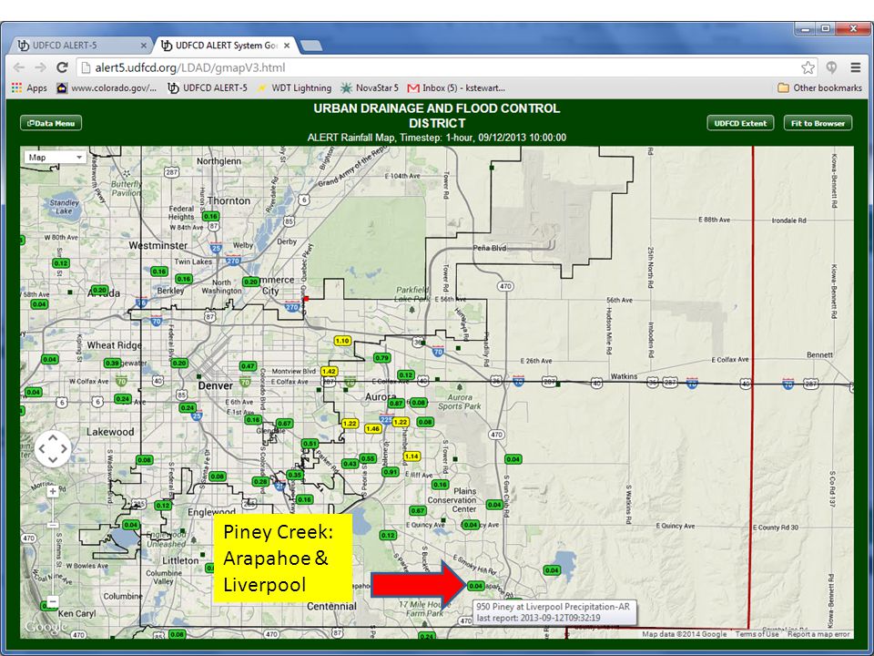The image size is (874, 656).
Task: Click Report a map error link
Action: pos(818,634)
